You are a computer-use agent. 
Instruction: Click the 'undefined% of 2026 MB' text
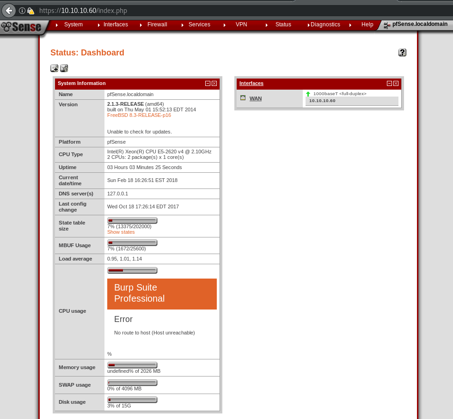point(134,371)
